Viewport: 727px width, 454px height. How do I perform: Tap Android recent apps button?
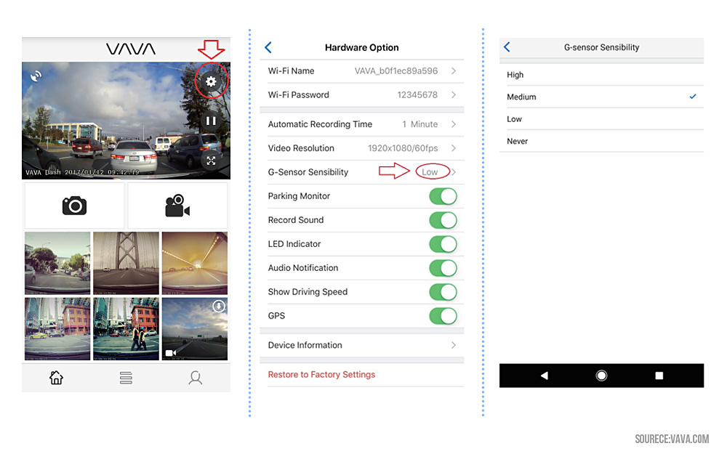point(659,376)
